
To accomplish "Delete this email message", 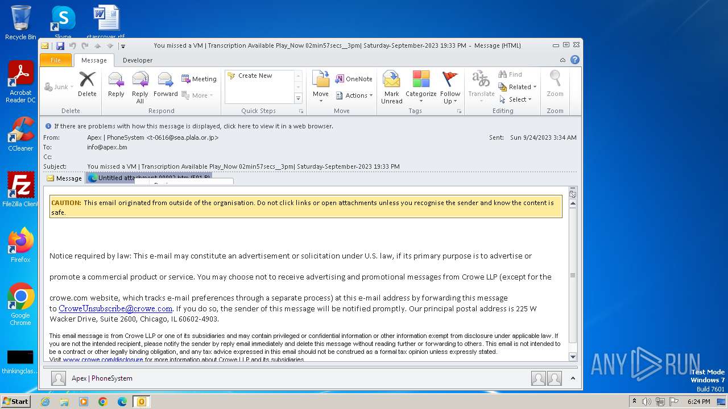I will [x=87, y=85].
